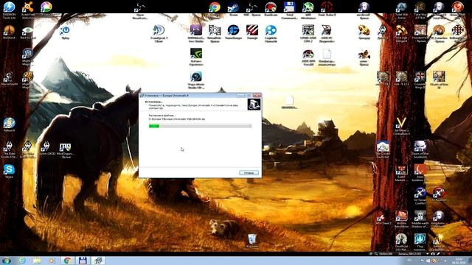Viewport: 472px width, 265px height.
Task: Switch to Total Commander taskbar button
Action: tap(83, 261)
